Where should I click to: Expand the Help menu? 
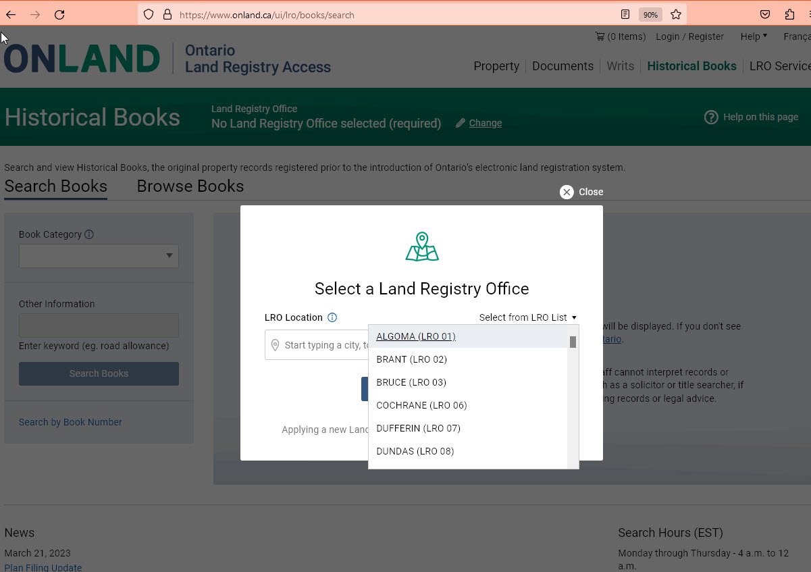[x=754, y=36]
